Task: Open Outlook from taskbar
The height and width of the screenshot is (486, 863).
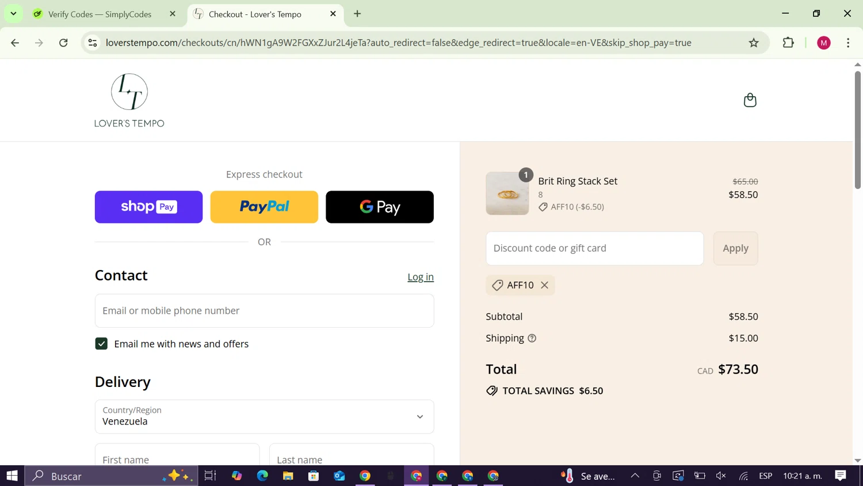Action: pyautogui.click(x=339, y=476)
